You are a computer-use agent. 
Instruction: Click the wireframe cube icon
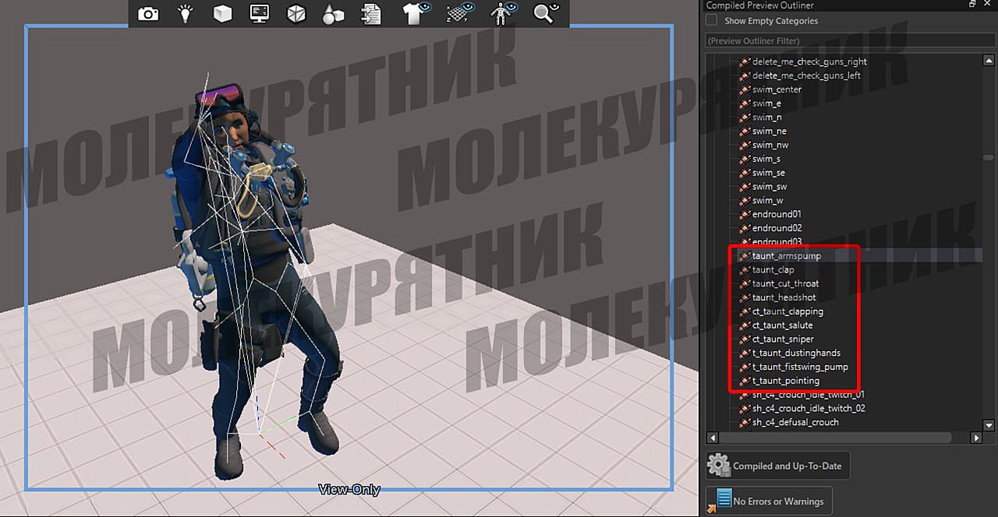pyautogui.click(x=296, y=13)
